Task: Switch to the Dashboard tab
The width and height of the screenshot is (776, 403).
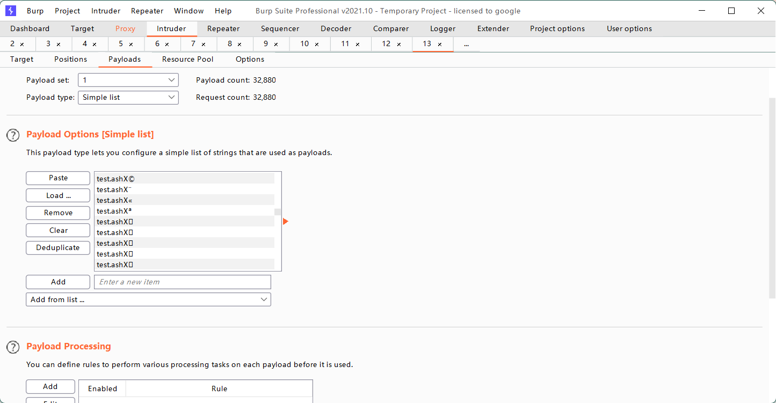Action: pyautogui.click(x=30, y=28)
